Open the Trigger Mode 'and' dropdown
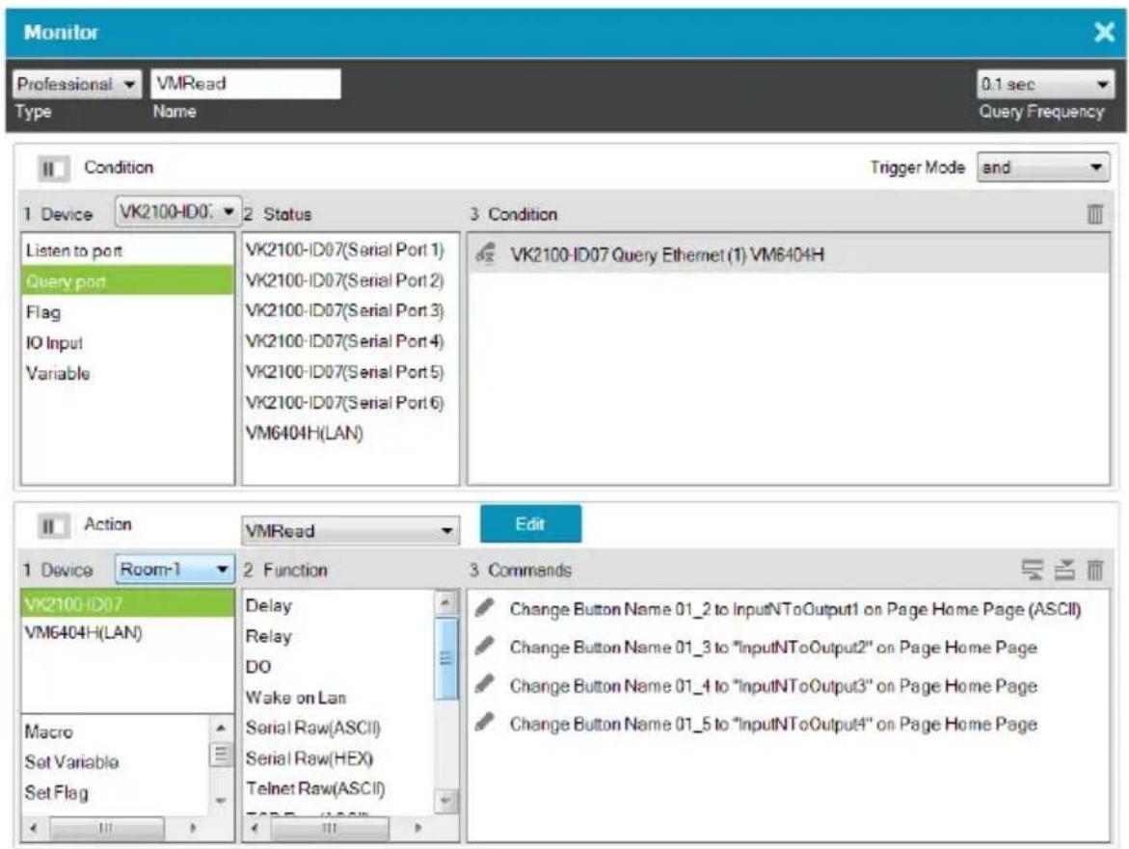This screenshot has height=849, width=1129. (x=1042, y=168)
